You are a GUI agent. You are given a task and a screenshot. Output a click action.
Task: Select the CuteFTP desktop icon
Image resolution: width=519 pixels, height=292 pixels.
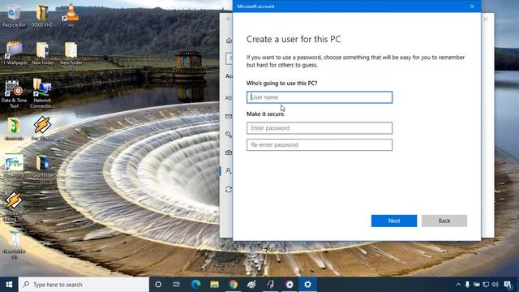[14, 166]
